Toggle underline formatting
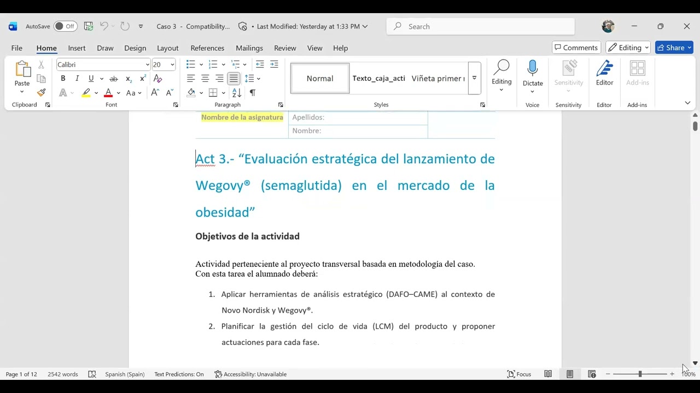 click(91, 79)
